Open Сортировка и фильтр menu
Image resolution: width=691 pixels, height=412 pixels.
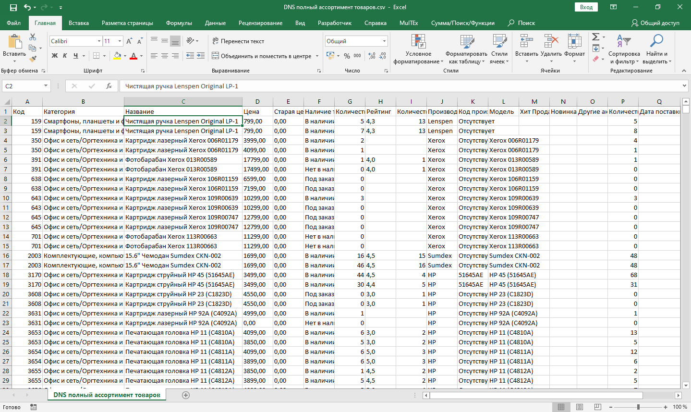(x=624, y=49)
